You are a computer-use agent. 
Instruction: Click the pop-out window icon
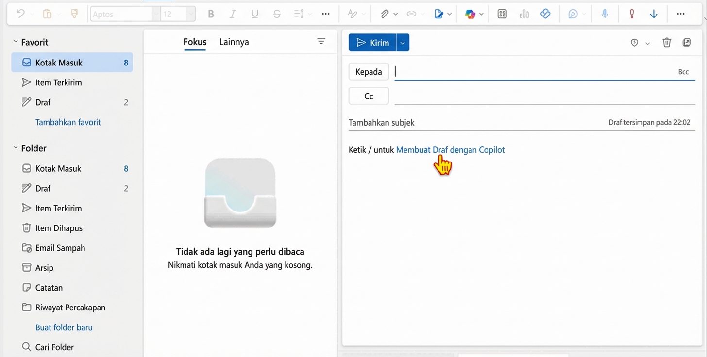(x=687, y=43)
